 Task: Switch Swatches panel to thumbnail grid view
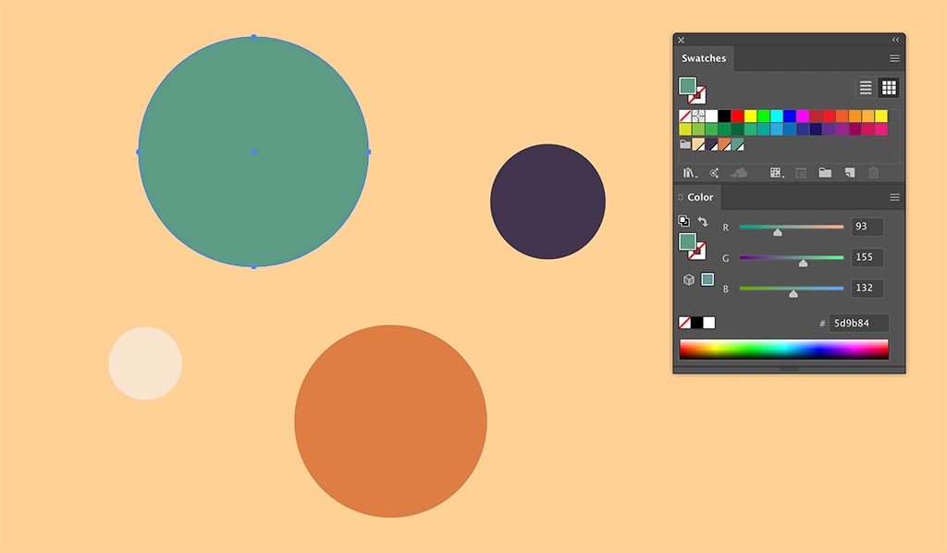click(889, 87)
